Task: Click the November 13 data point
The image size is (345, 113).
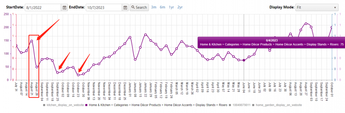Action: click(x=94, y=65)
